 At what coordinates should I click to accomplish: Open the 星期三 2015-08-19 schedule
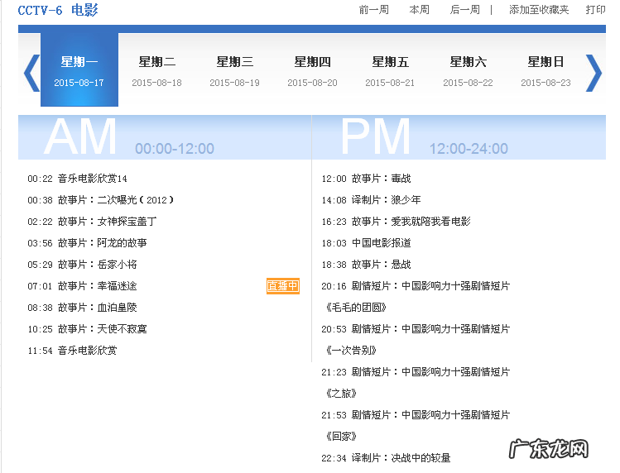[234, 71]
